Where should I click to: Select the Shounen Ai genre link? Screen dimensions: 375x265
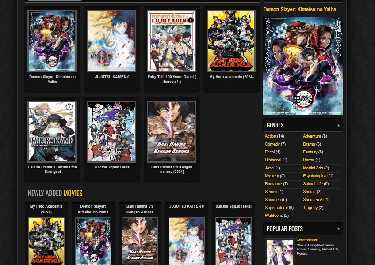point(313,200)
